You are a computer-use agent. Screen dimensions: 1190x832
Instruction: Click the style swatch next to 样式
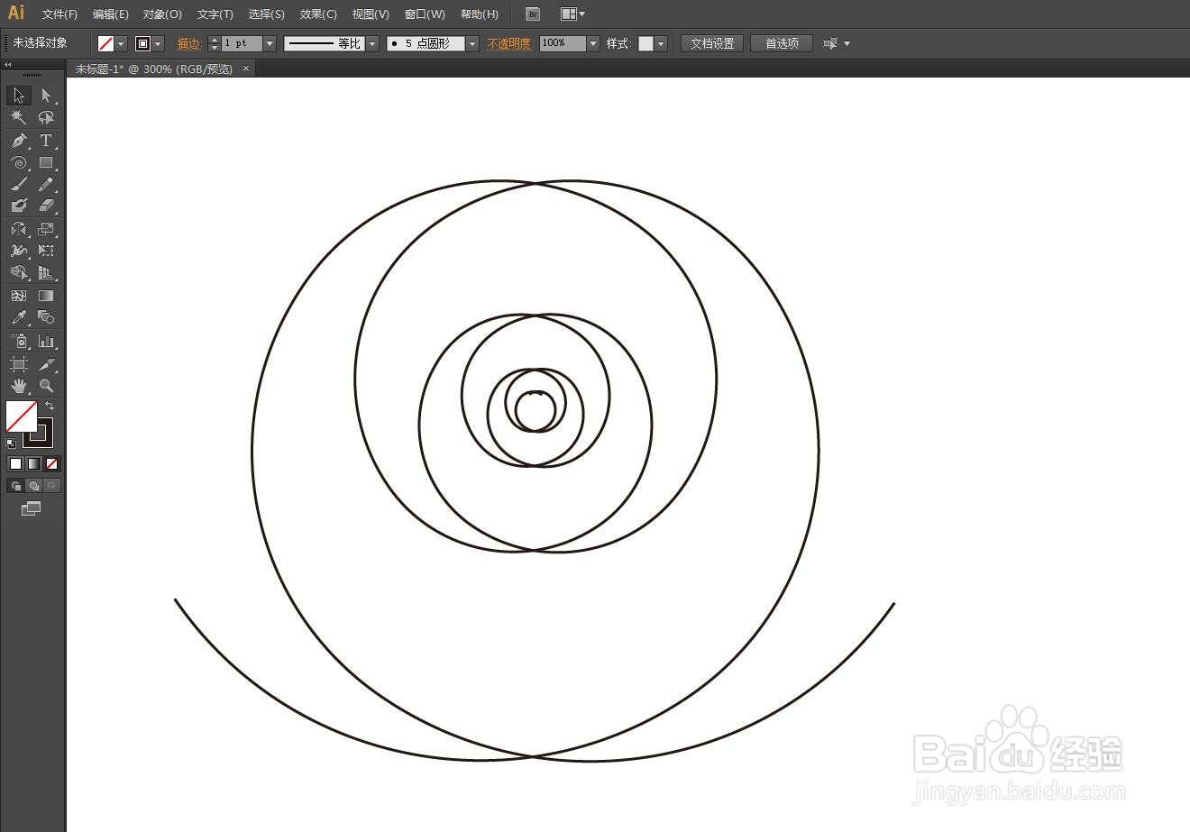(x=645, y=43)
